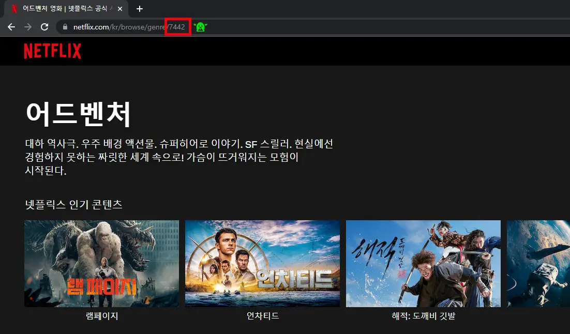Open the green extension icon next to the URL
This screenshot has height=334, width=570.
pos(200,27)
